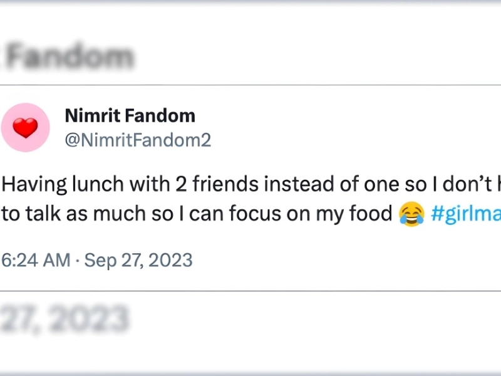Open the Nimrit Fandom display name
Screen dimensions: 501x376
coord(130,116)
